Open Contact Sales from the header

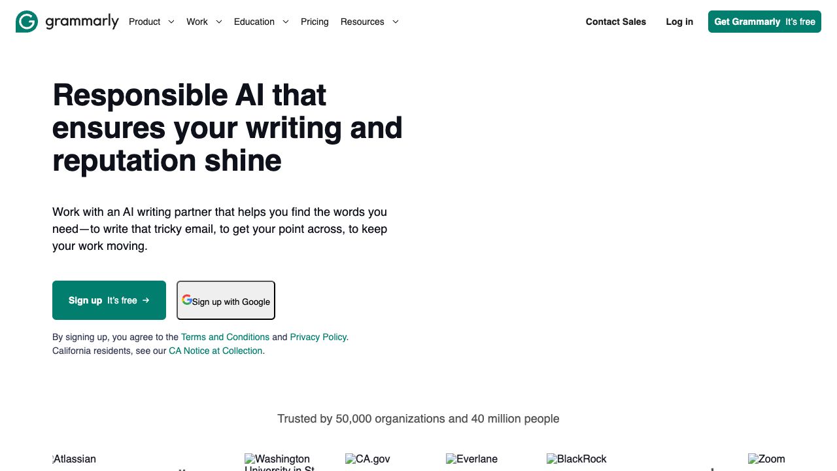(x=615, y=22)
